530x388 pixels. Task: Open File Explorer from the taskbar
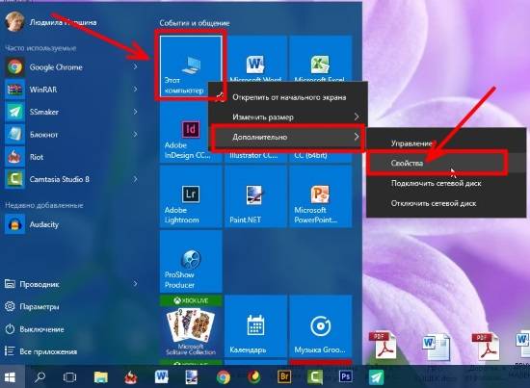[x=101, y=376]
